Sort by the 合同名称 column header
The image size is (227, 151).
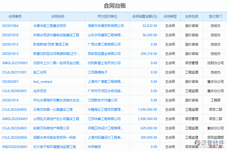click(58, 17)
